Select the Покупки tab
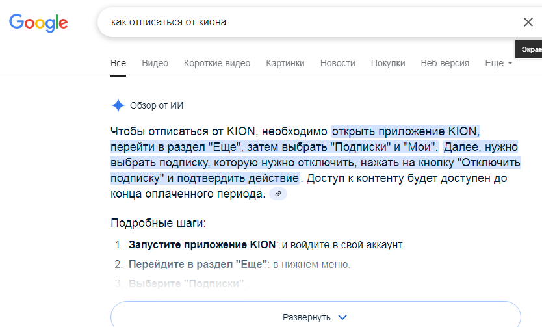 coord(388,63)
